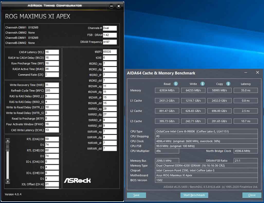
Task: Click the tWRRD_sg field showing 29
Action: click(x=110, y=109)
